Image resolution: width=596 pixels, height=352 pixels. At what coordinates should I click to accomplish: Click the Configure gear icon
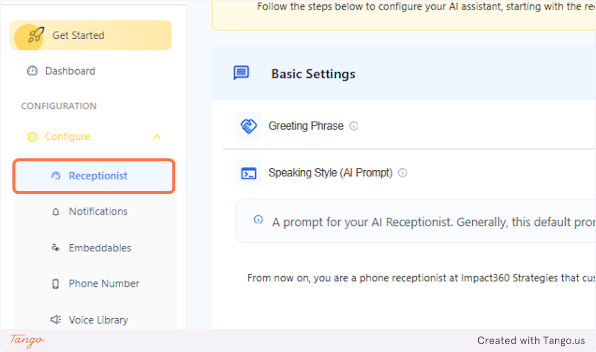[32, 137]
